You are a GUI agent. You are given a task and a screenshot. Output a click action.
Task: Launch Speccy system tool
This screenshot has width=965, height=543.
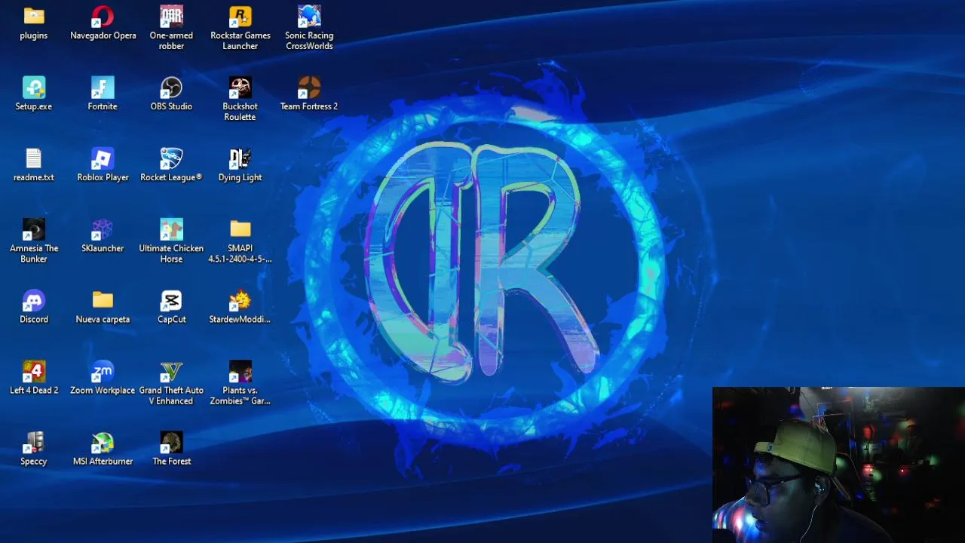coord(34,442)
